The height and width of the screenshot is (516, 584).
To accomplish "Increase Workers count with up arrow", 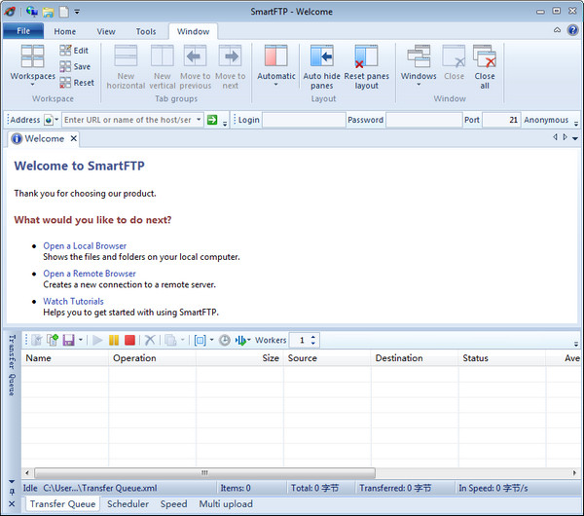I will tap(312, 337).
